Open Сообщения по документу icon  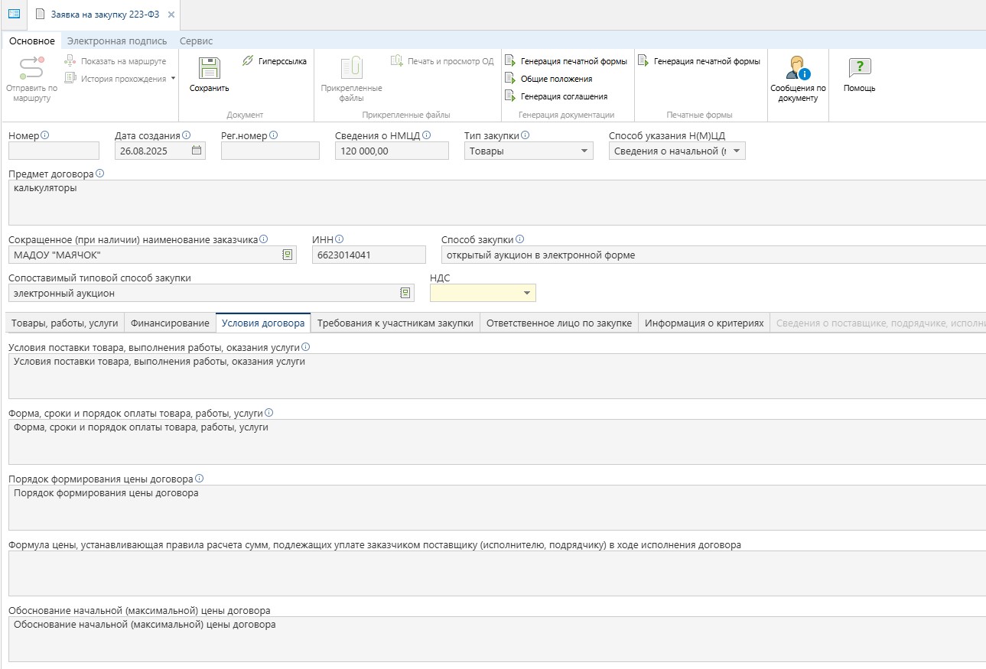(x=798, y=69)
